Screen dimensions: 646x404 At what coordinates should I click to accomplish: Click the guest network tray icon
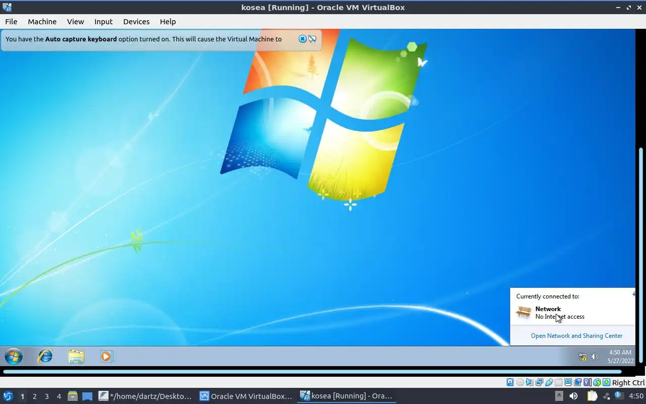pos(583,357)
